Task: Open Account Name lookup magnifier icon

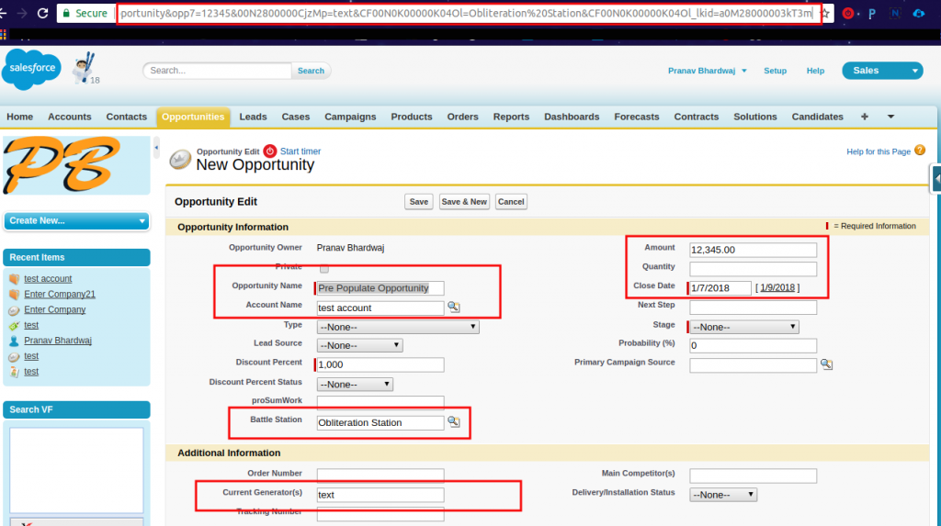Action: point(454,307)
